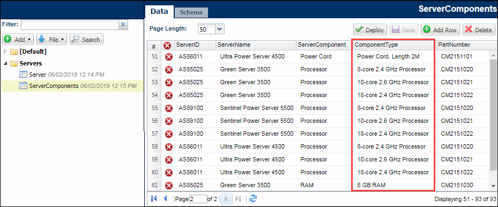Collapse the Servers folder node
The image size is (498, 207).
(6, 63)
